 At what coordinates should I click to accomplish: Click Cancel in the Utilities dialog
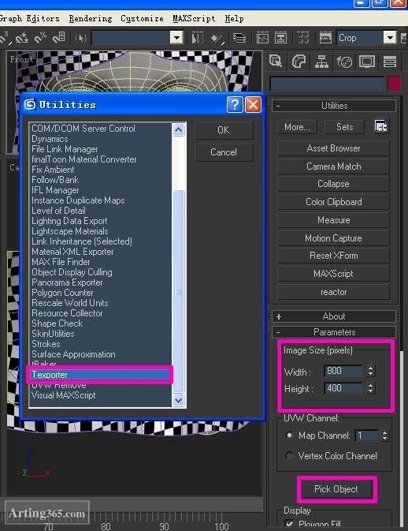[x=224, y=152]
